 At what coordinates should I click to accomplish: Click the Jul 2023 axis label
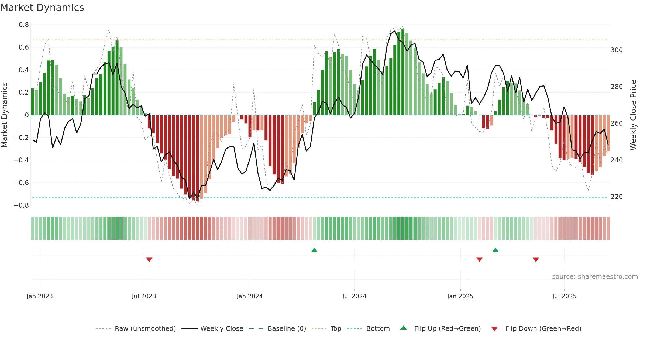(144, 296)
